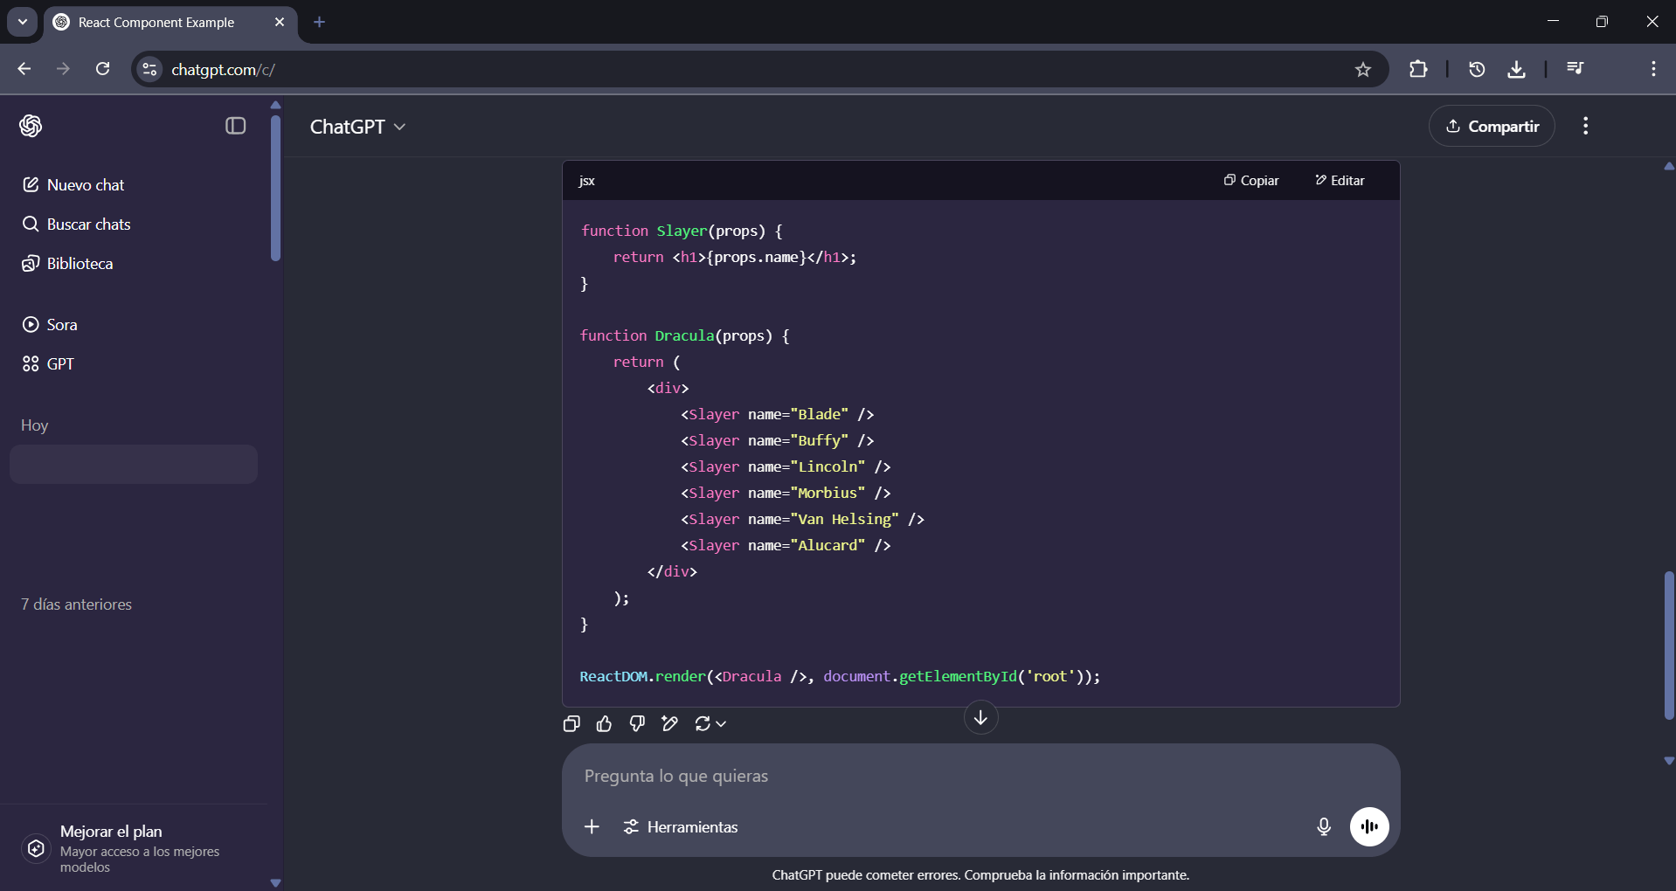Toggle the edit-canvas pencil icon
Screen dimensions: 1676x891
click(669, 724)
